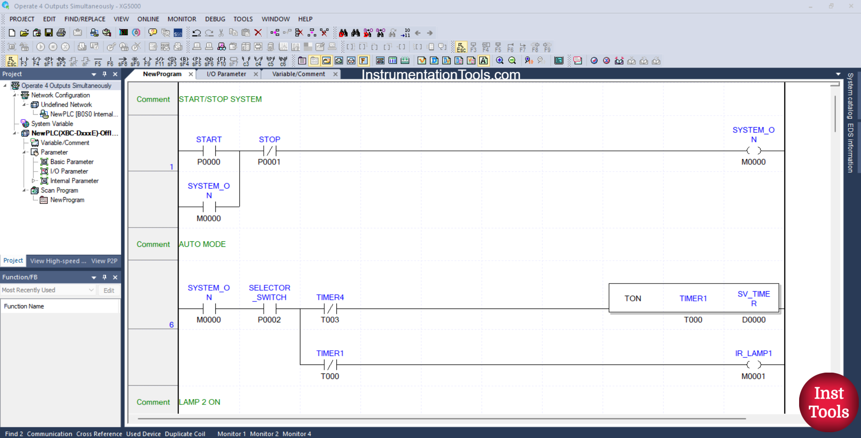This screenshot has height=438, width=861.
Task: Open the MONITOR menu
Action: point(182,19)
